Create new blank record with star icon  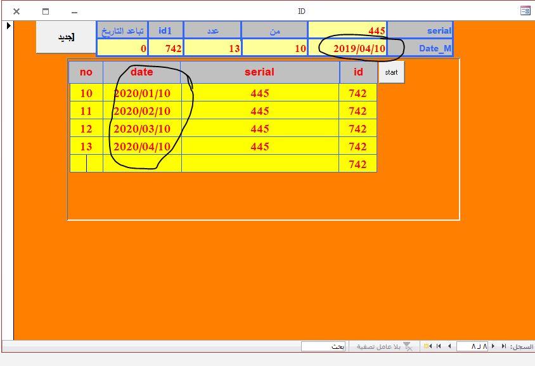point(429,346)
